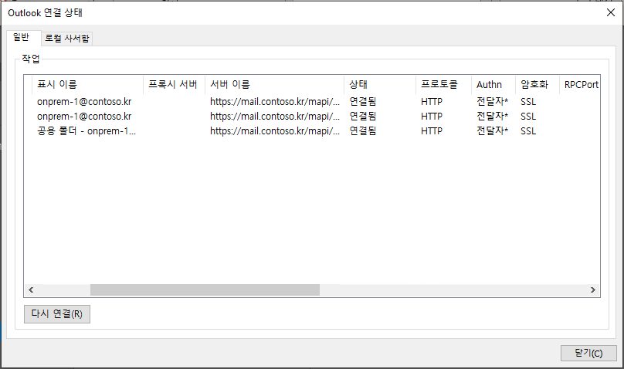Click 연결됨 status in the second row

pyautogui.click(x=363, y=117)
